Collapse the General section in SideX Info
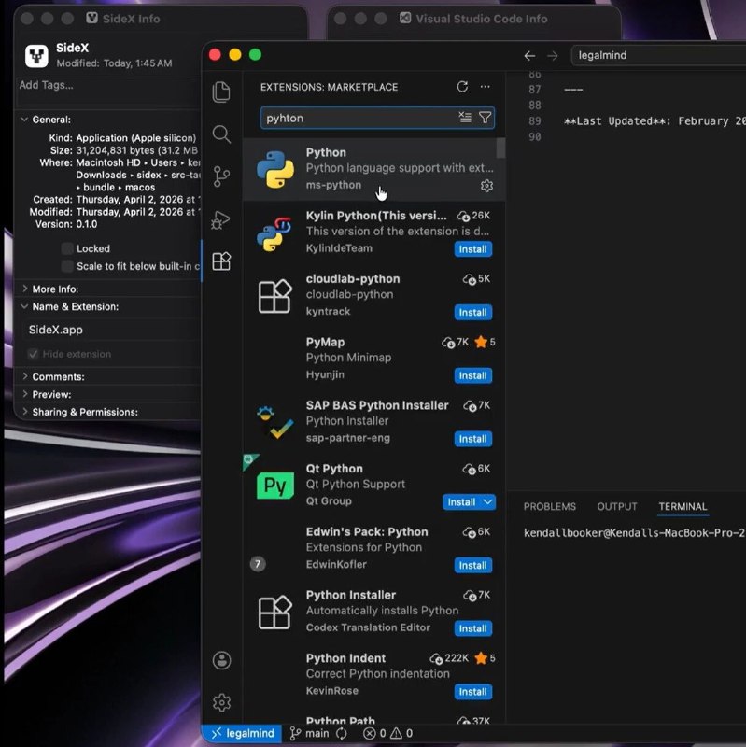 (x=25, y=120)
